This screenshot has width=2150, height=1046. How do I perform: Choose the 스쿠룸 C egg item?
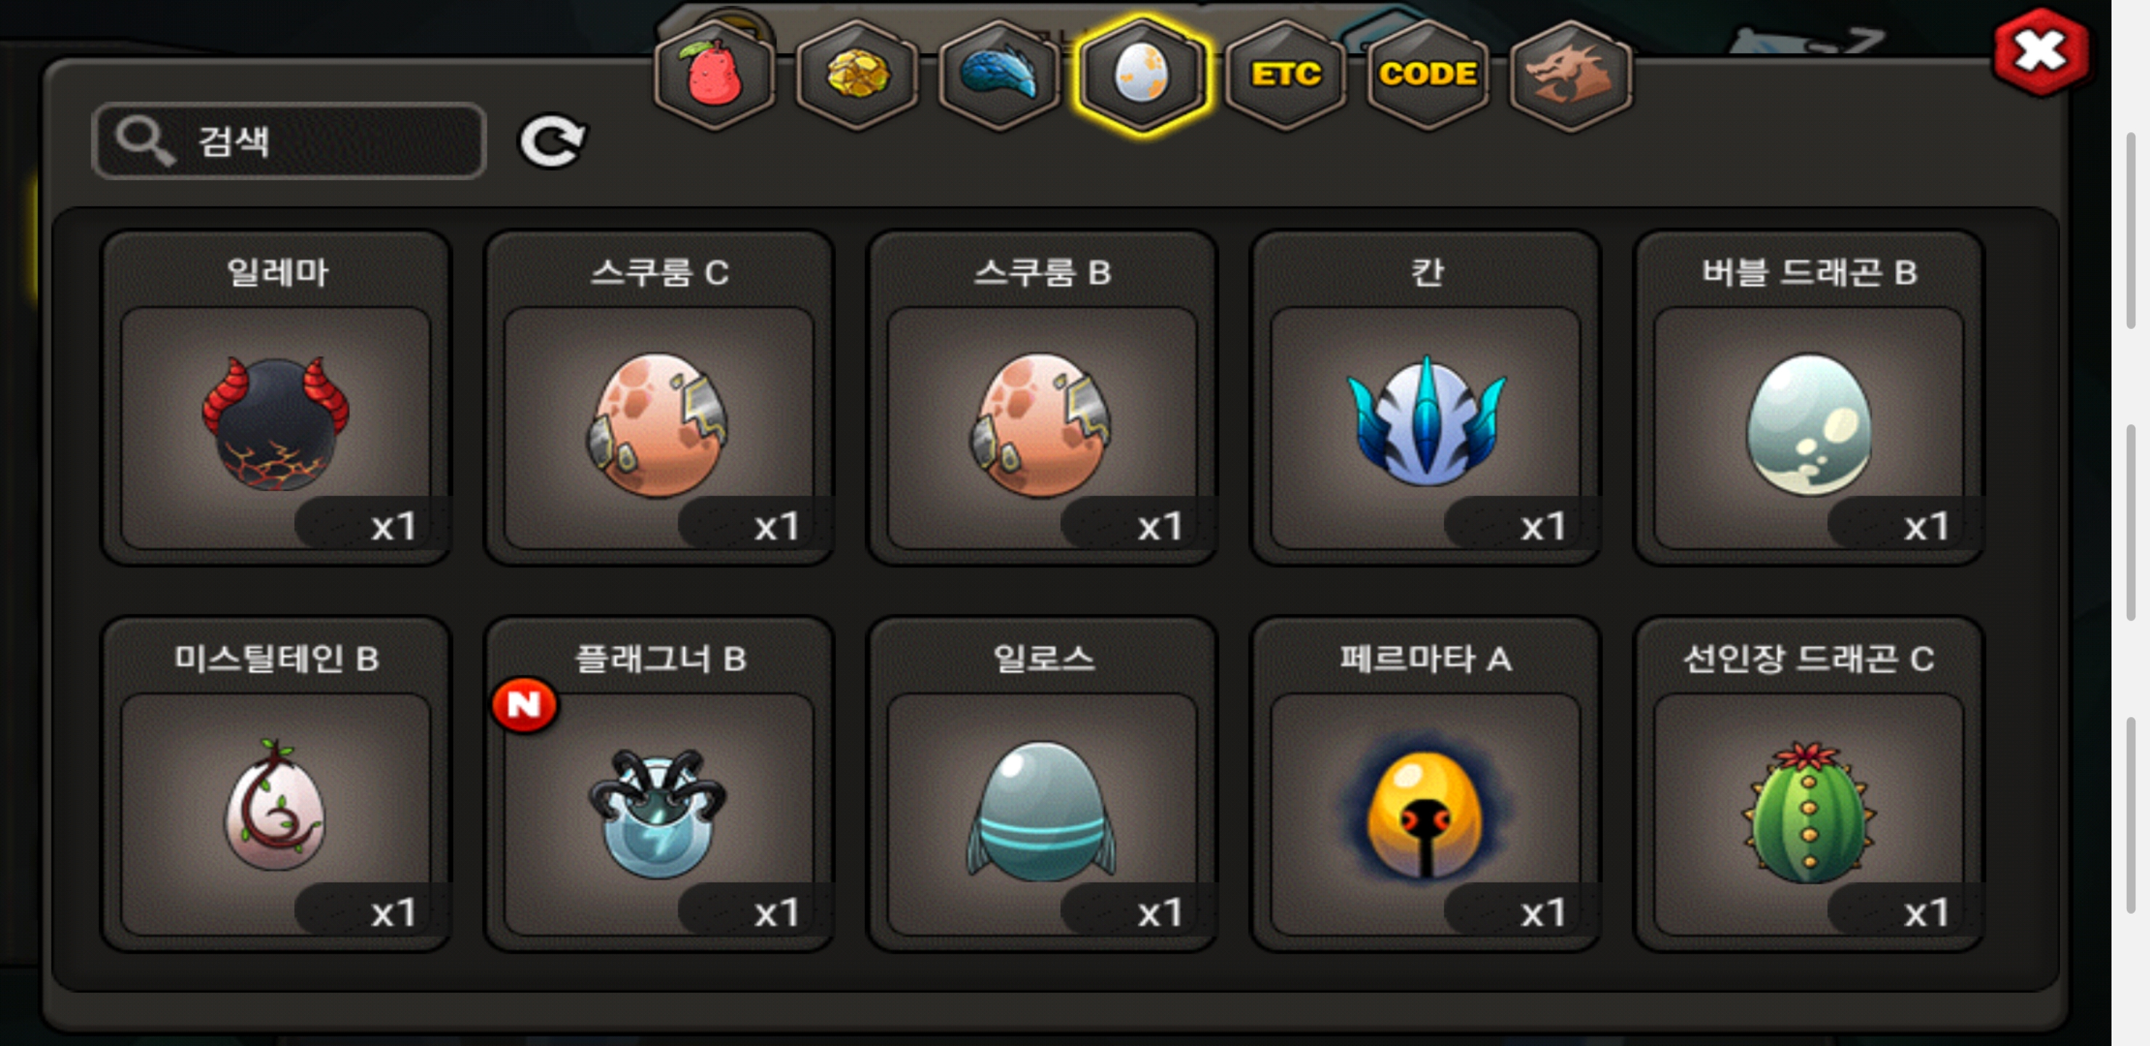(x=660, y=398)
